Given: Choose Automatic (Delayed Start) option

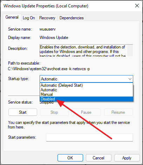Looking at the screenshot, I should [86, 85].
